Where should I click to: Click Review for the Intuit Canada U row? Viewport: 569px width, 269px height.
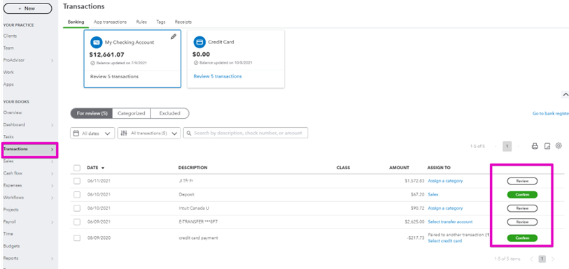tap(522, 208)
